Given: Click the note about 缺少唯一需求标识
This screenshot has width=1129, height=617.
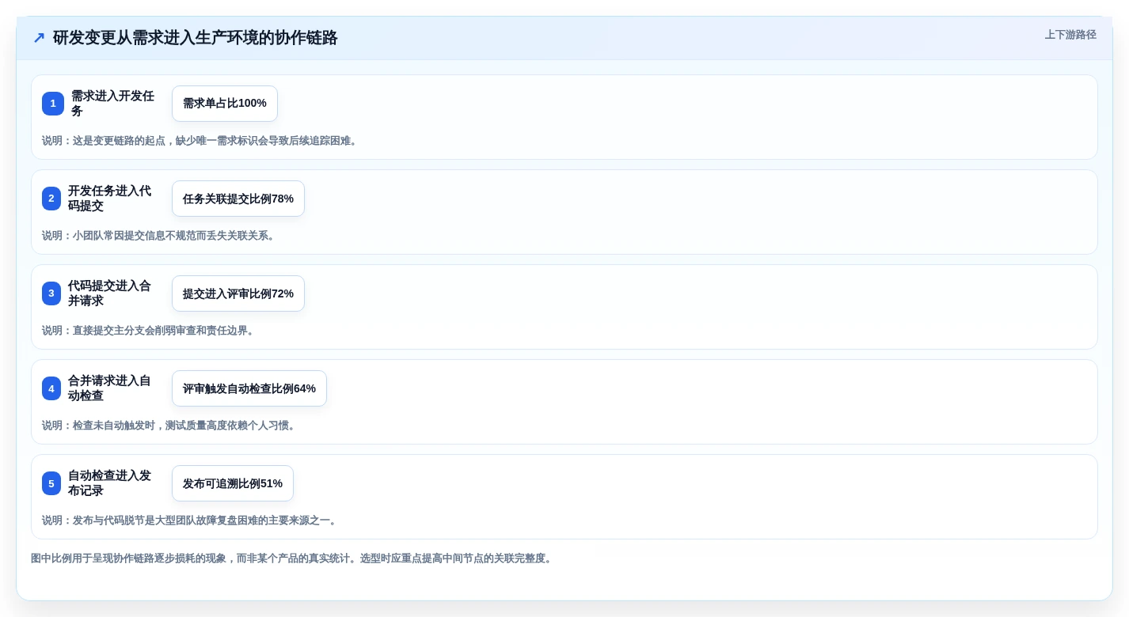Looking at the screenshot, I should [201, 141].
